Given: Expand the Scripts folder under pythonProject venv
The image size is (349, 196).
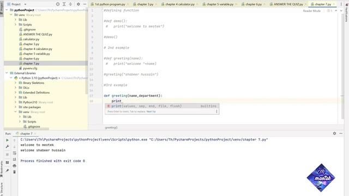Looking at the screenshot, I should (16, 24).
